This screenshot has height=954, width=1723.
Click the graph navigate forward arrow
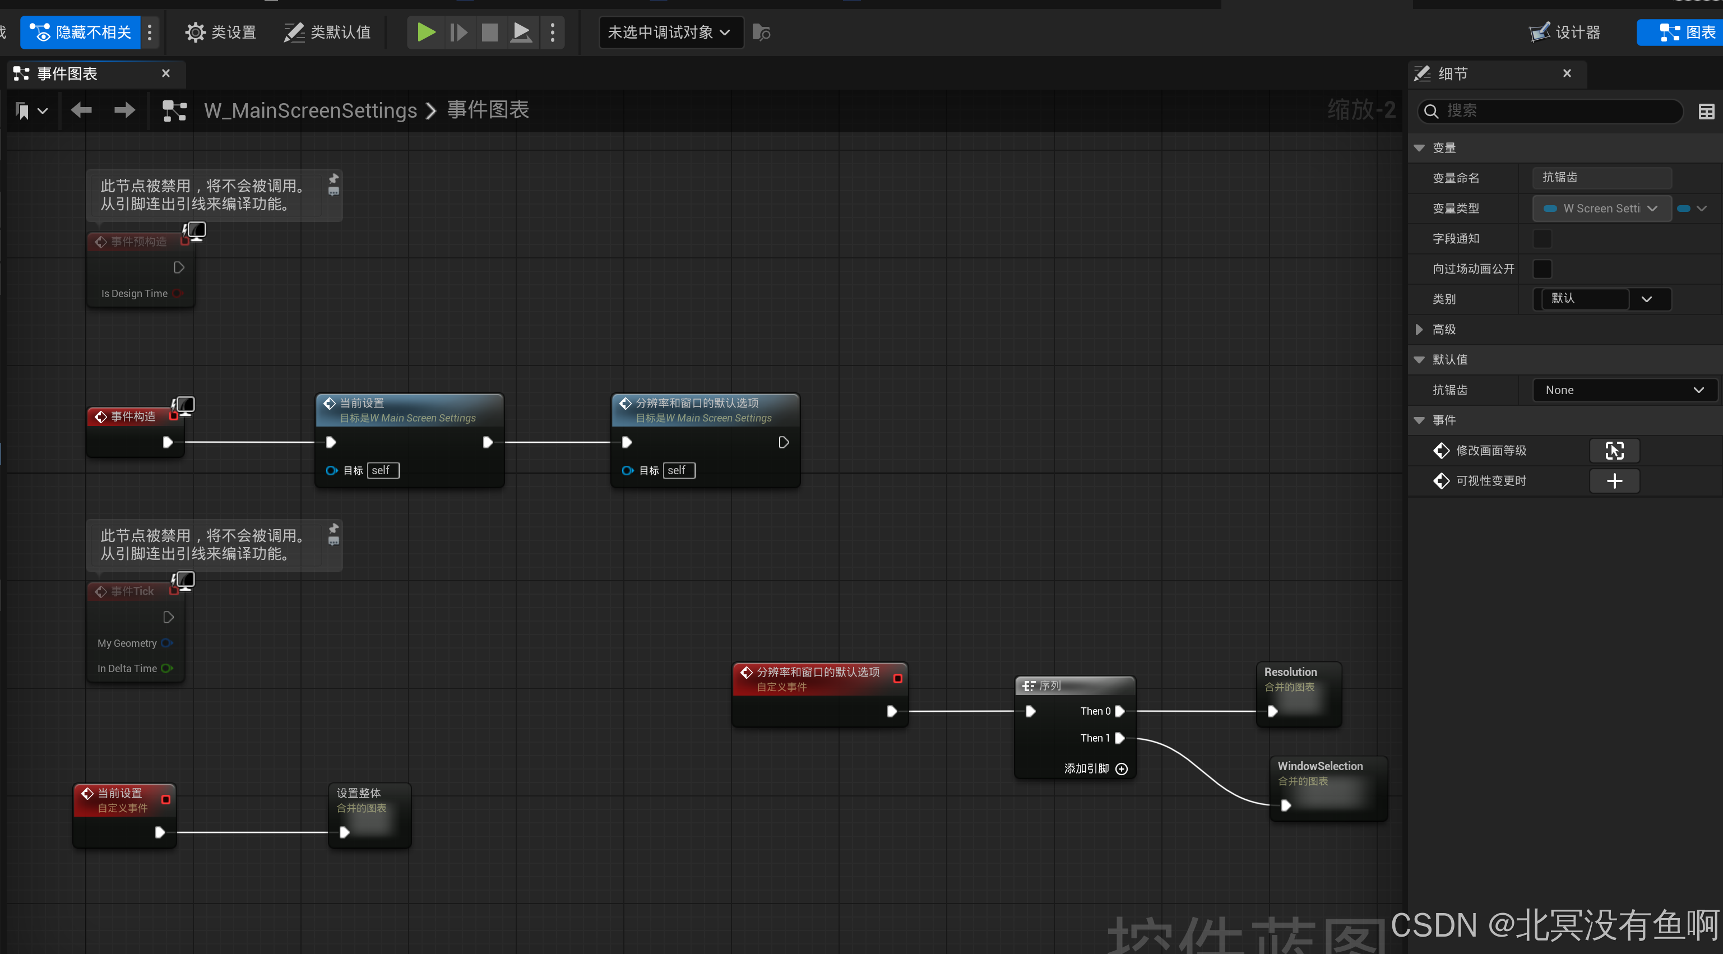point(124,110)
